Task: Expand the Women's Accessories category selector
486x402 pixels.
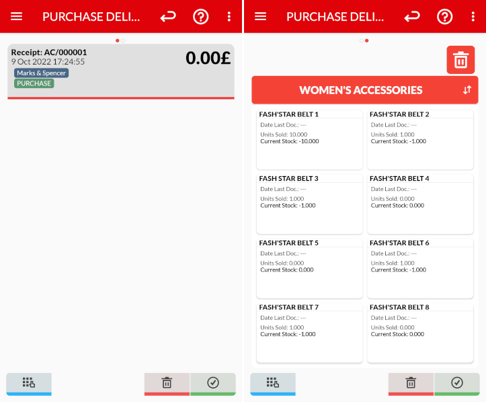Action: (x=360, y=90)
